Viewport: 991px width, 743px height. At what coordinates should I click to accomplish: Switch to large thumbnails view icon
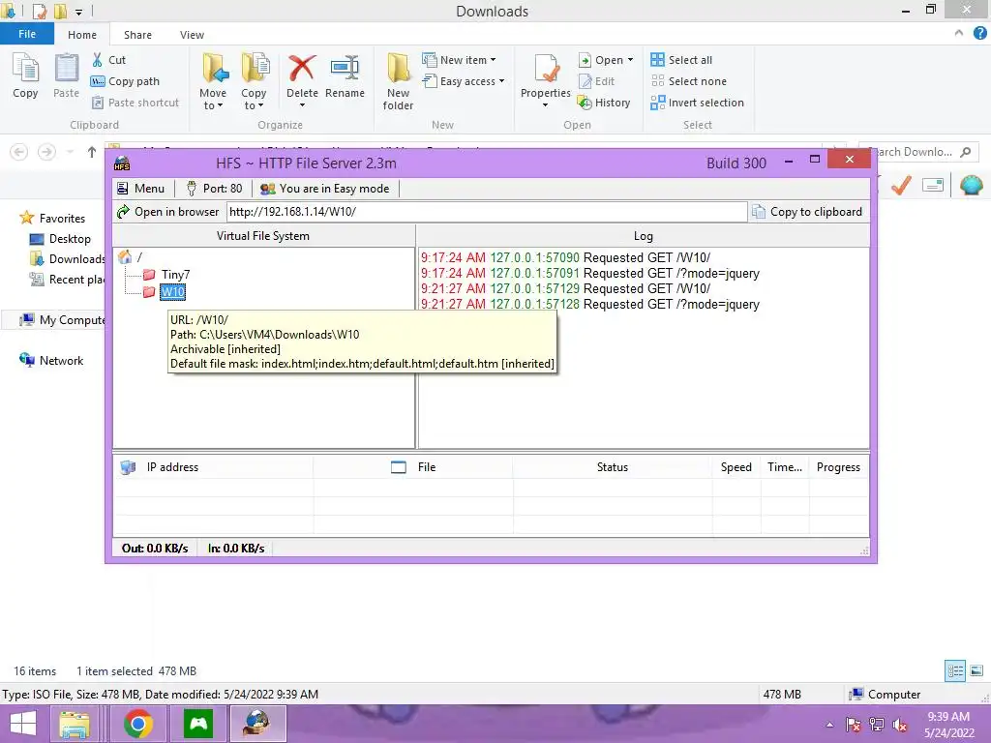(x=976, y=671)
